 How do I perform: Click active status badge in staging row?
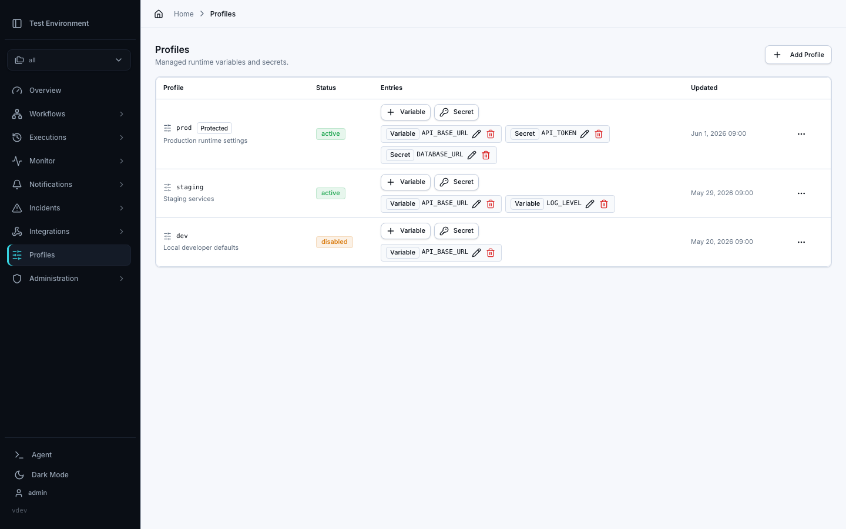(331, 193)
